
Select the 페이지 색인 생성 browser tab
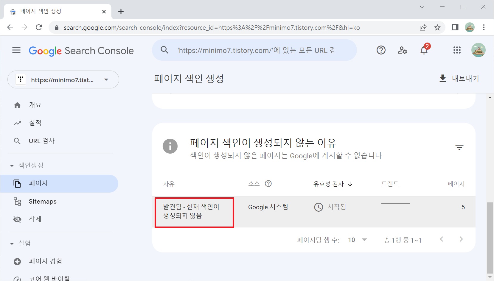click(x=57, y=12)
